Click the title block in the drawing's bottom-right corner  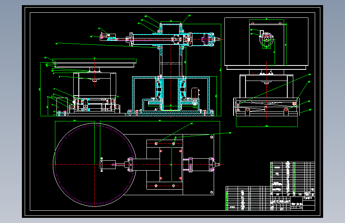(292, 204)
